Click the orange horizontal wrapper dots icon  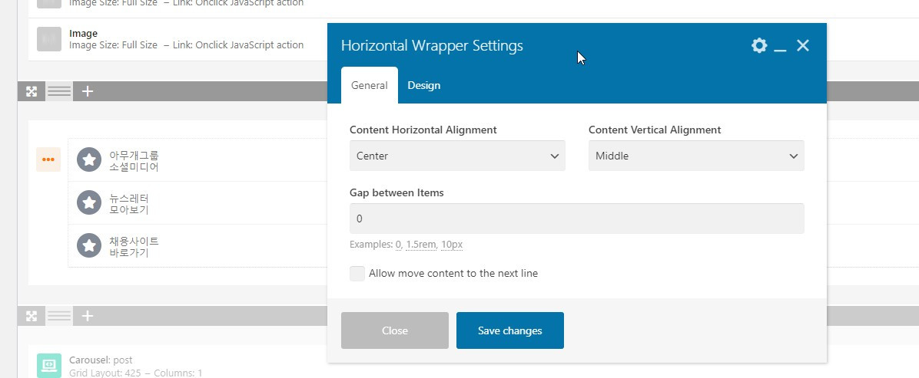point(48,159)
